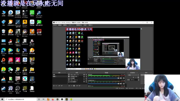This screenshot has width=180, height=101.
Task: Open Muse Dash desktop shortcut
Action: [18, 61]
